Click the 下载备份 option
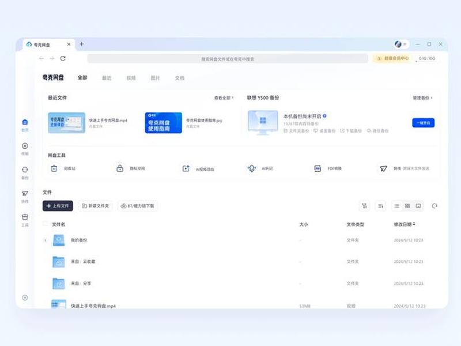Viewport: 461px width, 346px height. (x=351, y=131)
